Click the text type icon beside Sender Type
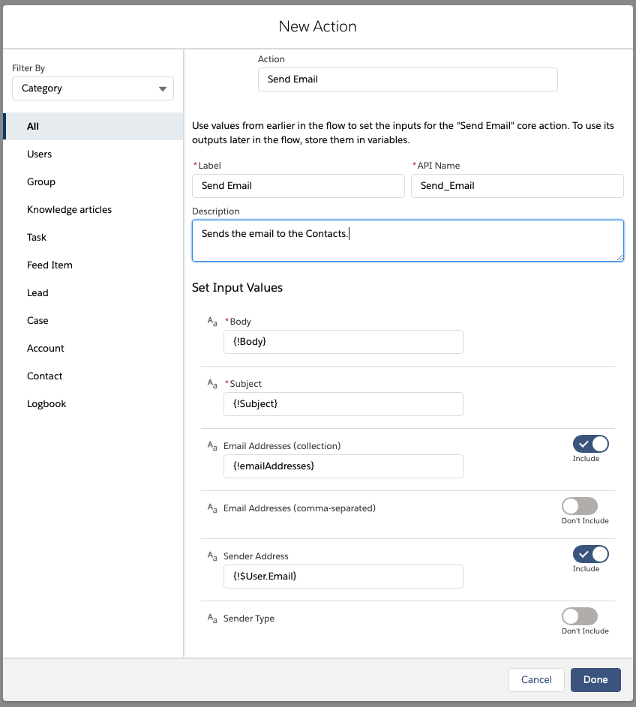The width and height of the screenshot is (636, 707). coord(212,619)
